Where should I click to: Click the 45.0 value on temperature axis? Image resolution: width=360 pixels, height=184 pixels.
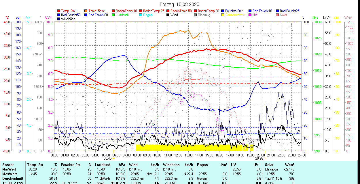click(7, 22)
